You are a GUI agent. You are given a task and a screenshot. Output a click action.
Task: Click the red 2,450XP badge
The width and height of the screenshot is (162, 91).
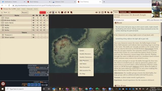click(x=43, y=12)
